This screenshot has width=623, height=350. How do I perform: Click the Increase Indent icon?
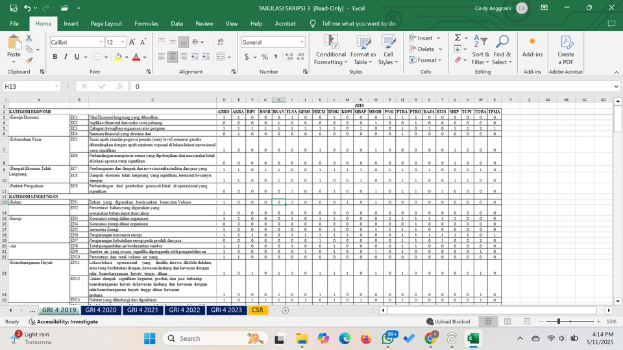[206, 57]
